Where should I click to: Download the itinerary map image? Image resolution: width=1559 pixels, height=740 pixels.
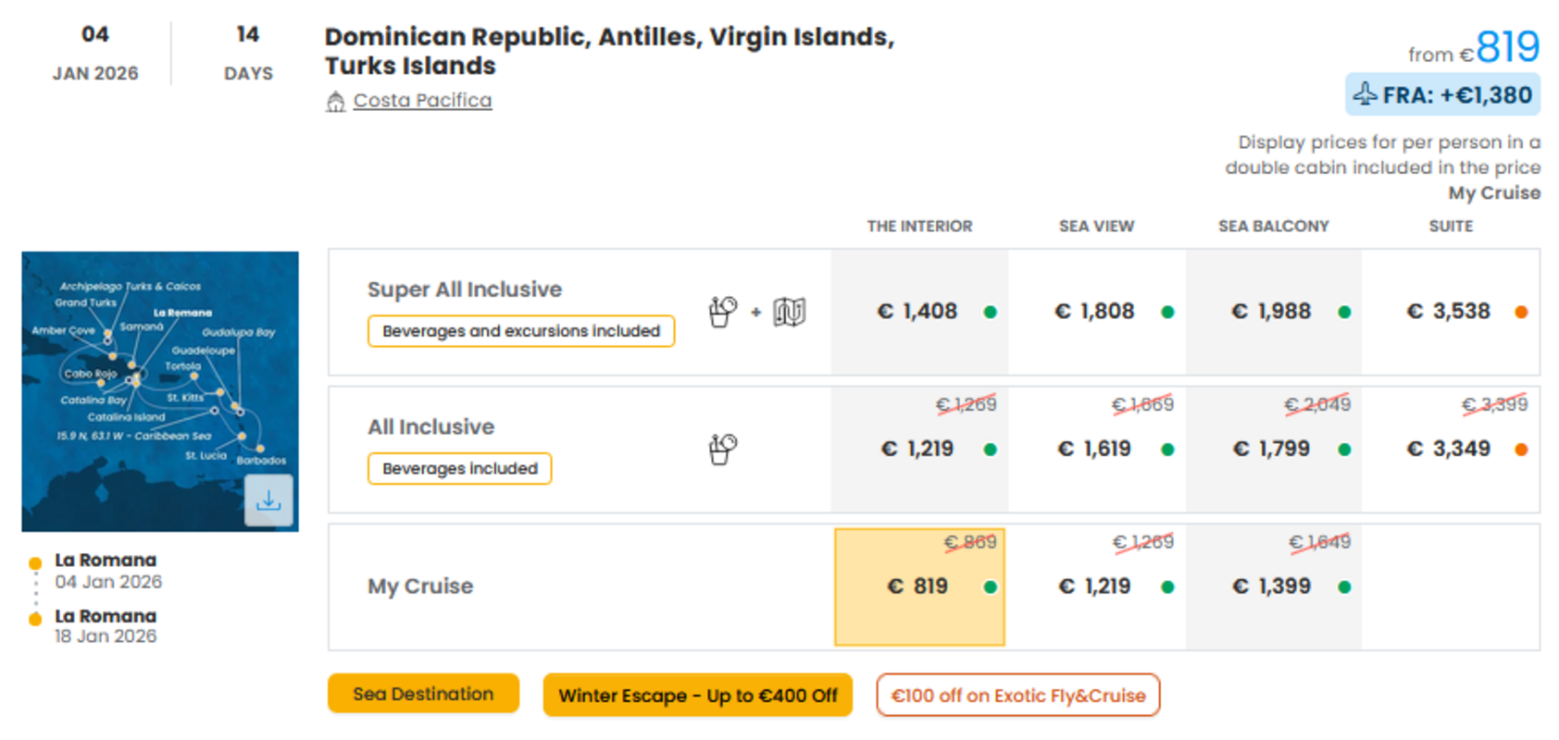[x=268, y=500]
